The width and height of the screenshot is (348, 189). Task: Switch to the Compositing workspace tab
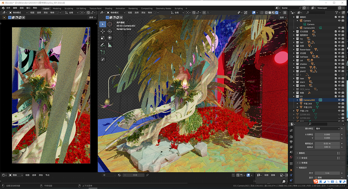click(x=147, y=8)
